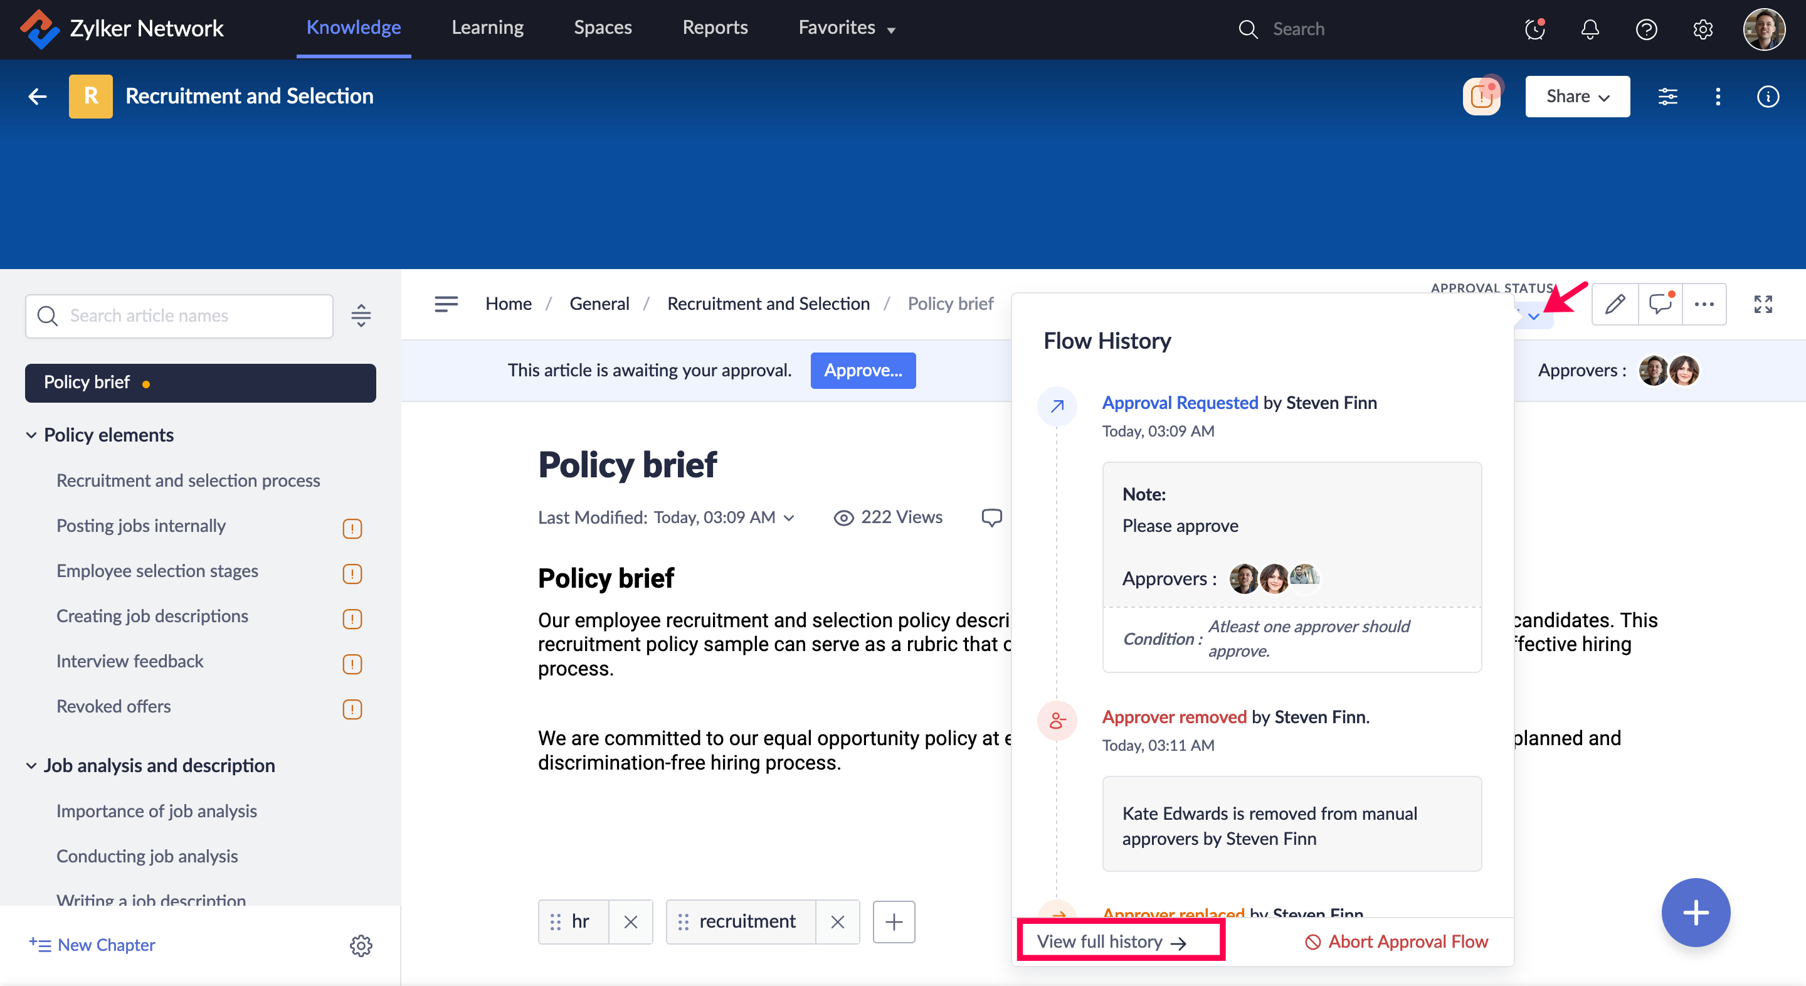Remove the hr tag
This screenshot has height=986, width=1806.
630,921
